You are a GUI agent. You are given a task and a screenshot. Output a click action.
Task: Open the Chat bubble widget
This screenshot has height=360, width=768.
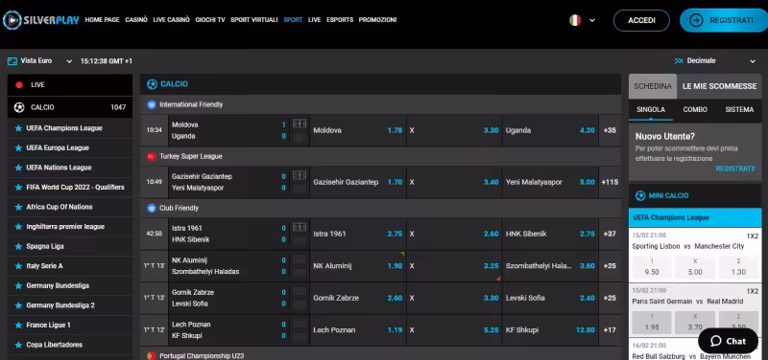pyautogui.click(x=728, y=341)
